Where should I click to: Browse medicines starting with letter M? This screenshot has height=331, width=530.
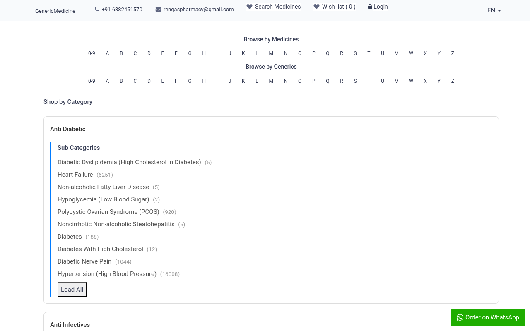pyautogui.click(x=271, y=53)
